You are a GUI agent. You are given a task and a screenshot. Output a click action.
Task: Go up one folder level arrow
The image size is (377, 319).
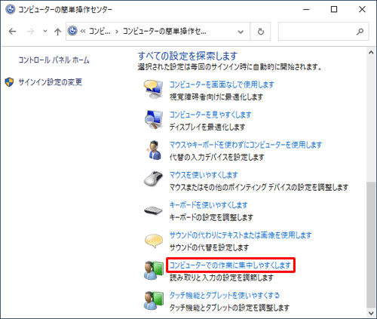coord(57,32)
